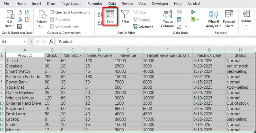Toggle the Filter funnel
The width and height of the screenshot is (256, 133).
tap(125, 16)
